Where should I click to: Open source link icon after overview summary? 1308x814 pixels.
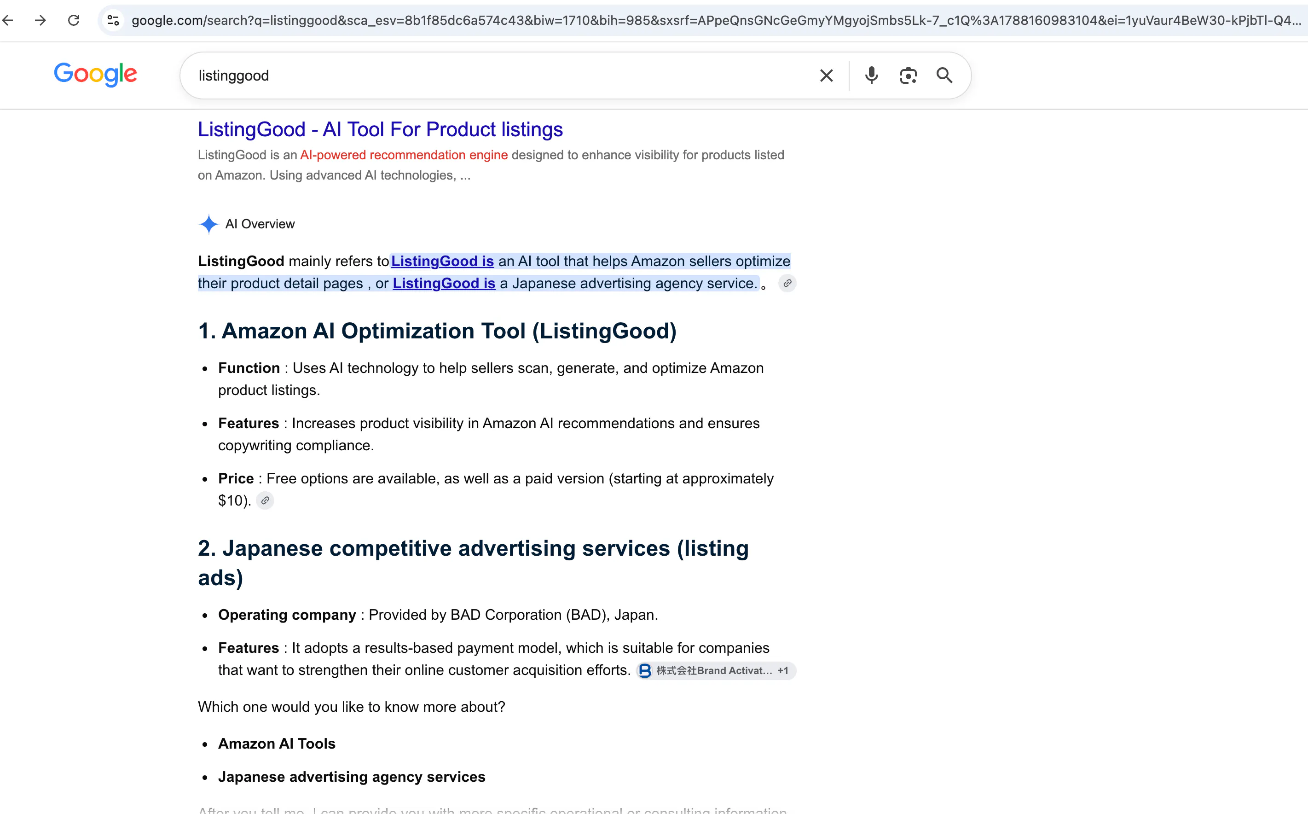[x=787, y=283]
